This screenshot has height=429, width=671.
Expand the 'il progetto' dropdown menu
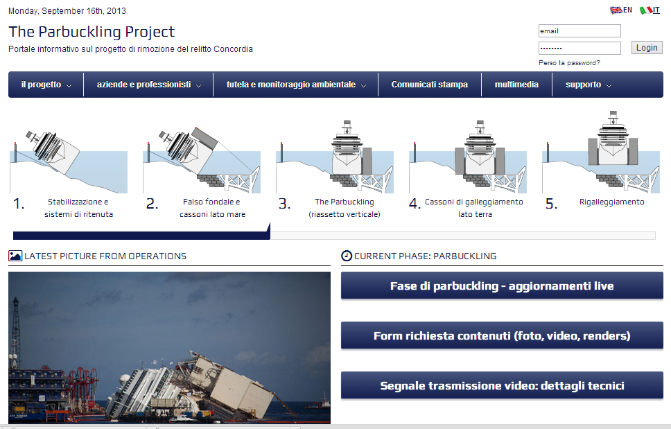click(46, 85)
